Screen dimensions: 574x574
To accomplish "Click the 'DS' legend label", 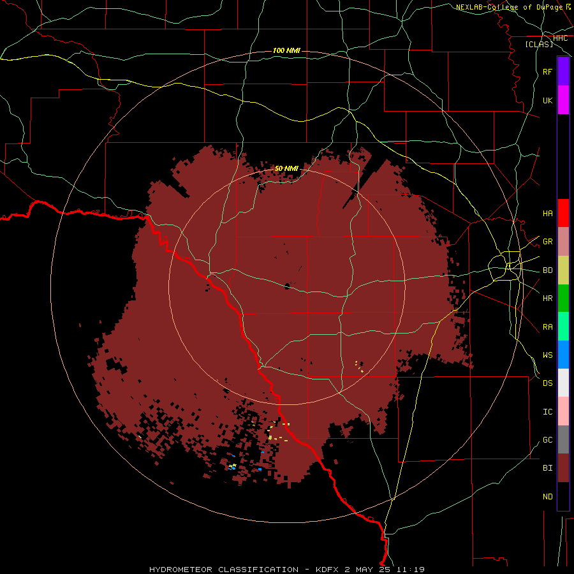I will 547,383.
